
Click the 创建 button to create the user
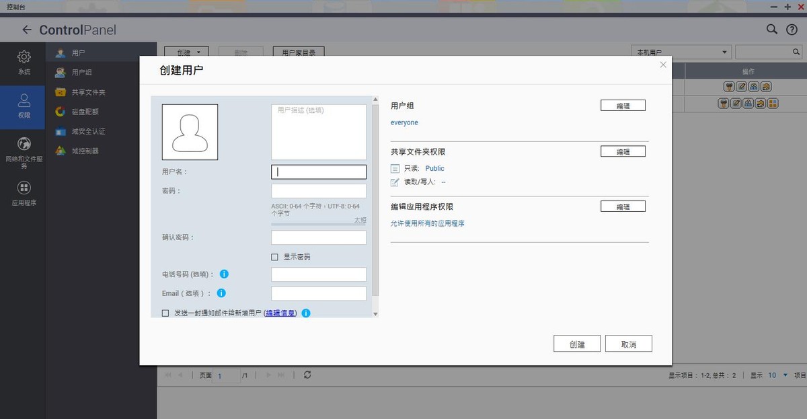(x=576, y=343)
